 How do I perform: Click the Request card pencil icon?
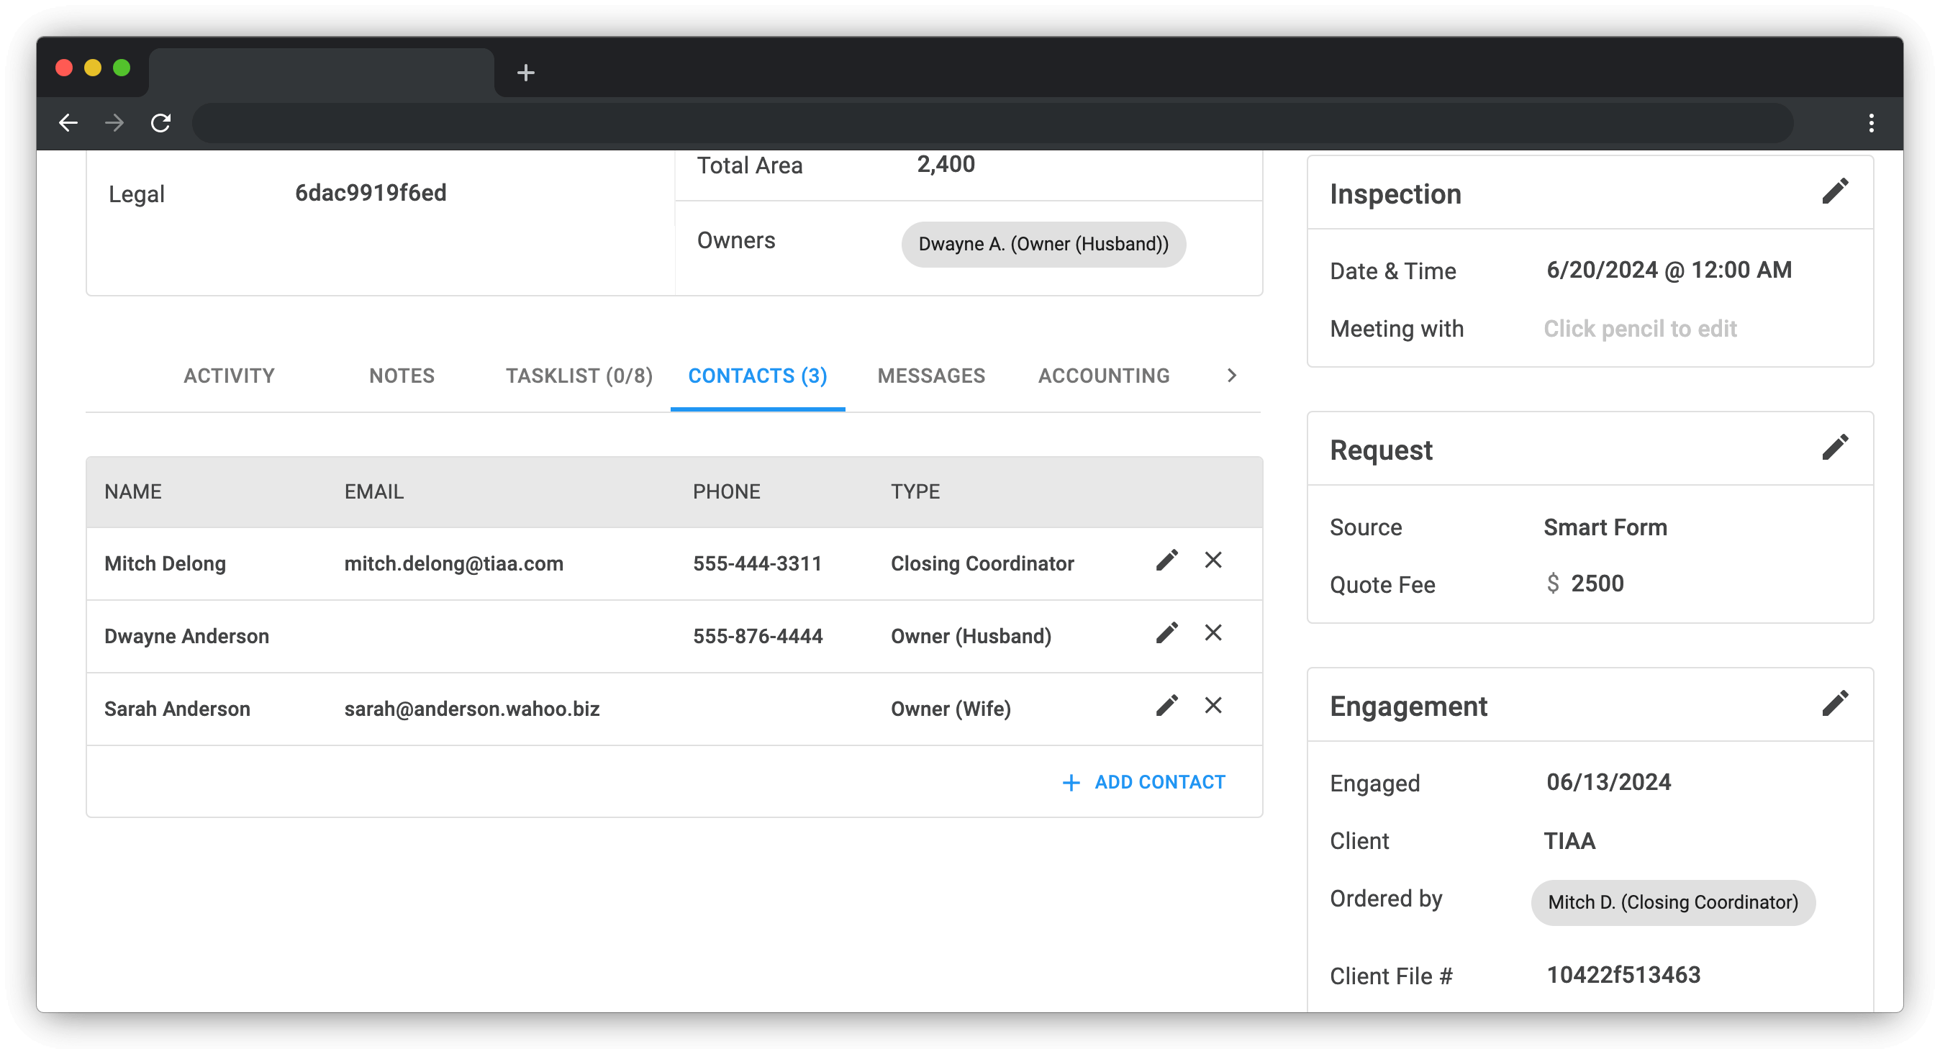[1834, 448]
